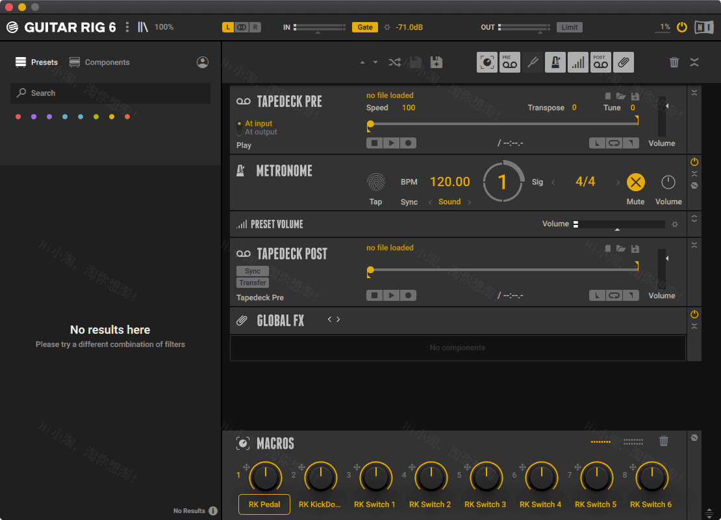Select the Tapedeck PRE toolbar icon
Screen dimensions: 721x520
pos(509,62)
